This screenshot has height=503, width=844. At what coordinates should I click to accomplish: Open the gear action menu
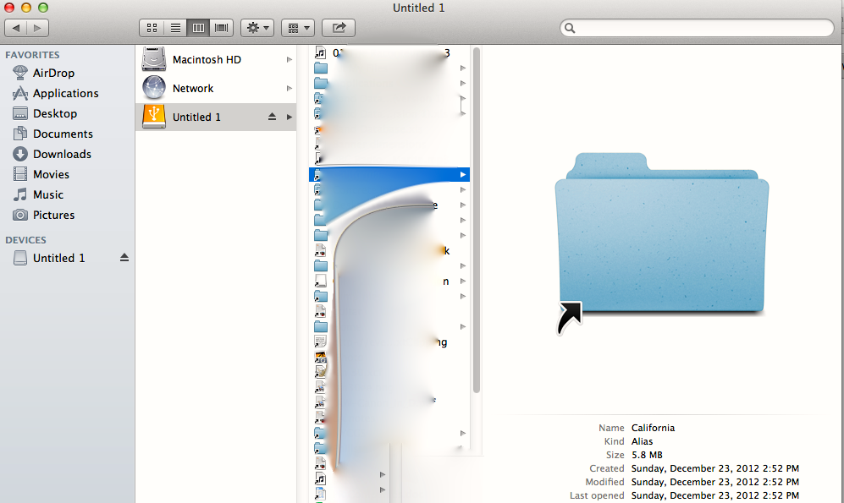256,27
